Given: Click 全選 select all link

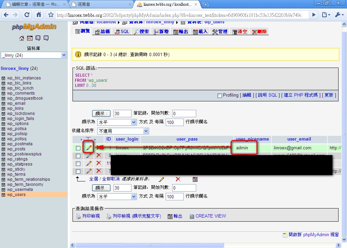Looking at the screenshot, I should 94,179.
